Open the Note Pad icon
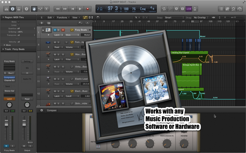The image size is (246, 153). click(227, 9)
